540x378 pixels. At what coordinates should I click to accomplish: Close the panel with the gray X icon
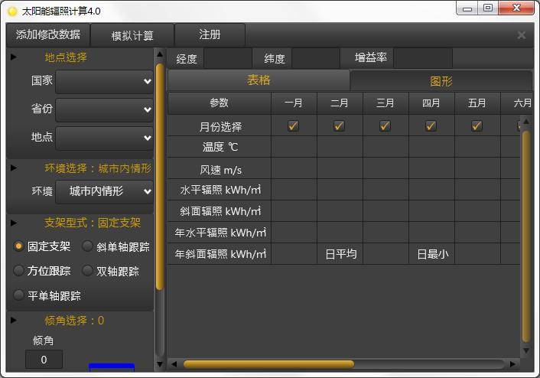point(522,35)
